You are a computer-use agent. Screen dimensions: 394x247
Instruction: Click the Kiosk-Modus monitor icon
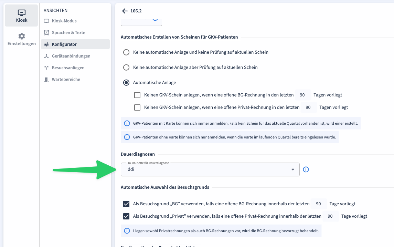tap(46, 21)
